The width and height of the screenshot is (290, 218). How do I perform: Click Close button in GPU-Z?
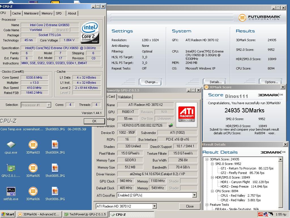point(189,206)
